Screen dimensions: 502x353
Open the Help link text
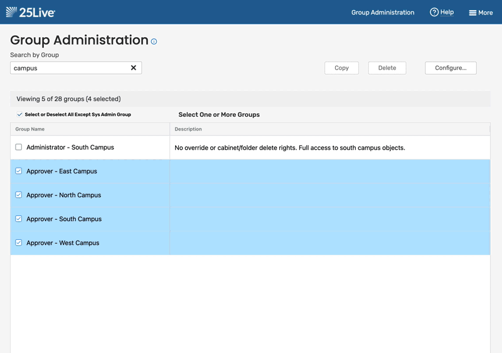pos(447,12)
